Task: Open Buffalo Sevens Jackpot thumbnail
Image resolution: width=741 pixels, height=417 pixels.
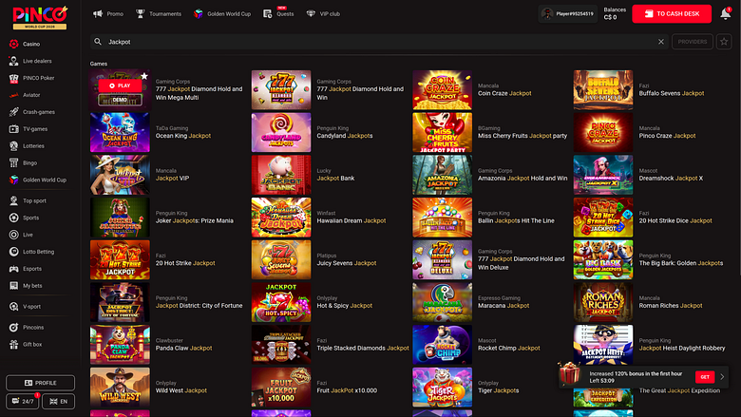Action: (603, 89)
